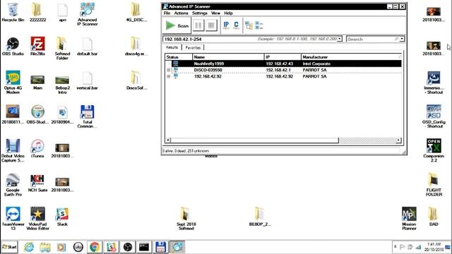
Task: Select the Total Commander desktop icon
Action: [87, 116]
